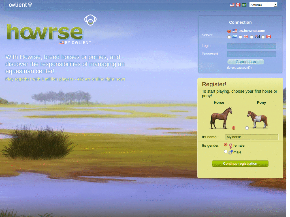Click the international server flag icon

(x=235, y=36)
